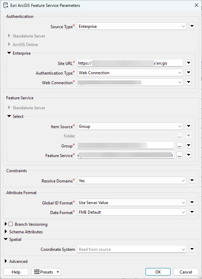Open the Presets menu button
Viewport: 202px width, 279px height.
pos(46,272)
